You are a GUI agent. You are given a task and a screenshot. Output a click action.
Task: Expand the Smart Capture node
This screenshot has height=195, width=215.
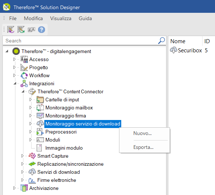pyautogui.click(x=23, y=156)
